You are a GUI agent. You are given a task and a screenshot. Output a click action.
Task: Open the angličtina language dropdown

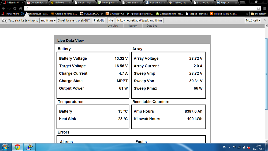48,20
